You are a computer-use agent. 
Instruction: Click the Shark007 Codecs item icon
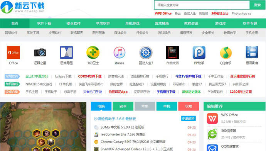(x=96, y=149)
